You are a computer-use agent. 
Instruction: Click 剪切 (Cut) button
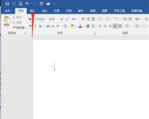coord(17,17)
